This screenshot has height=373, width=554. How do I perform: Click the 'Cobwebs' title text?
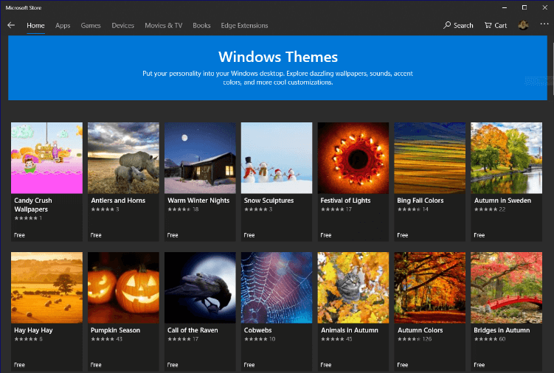(x=258, y=330)
